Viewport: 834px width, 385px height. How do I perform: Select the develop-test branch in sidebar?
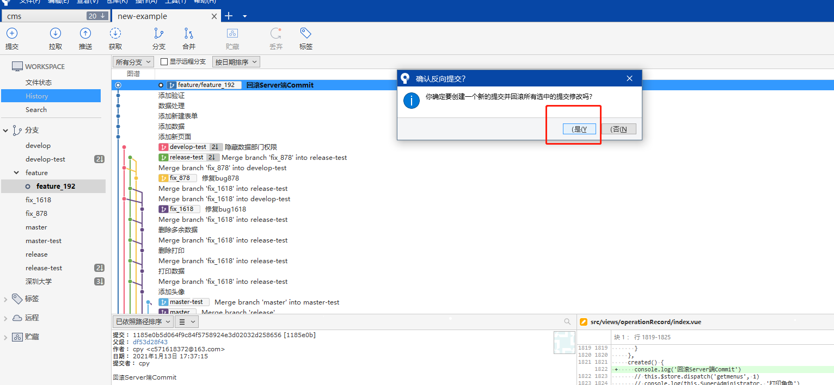(x=45, y=159)
